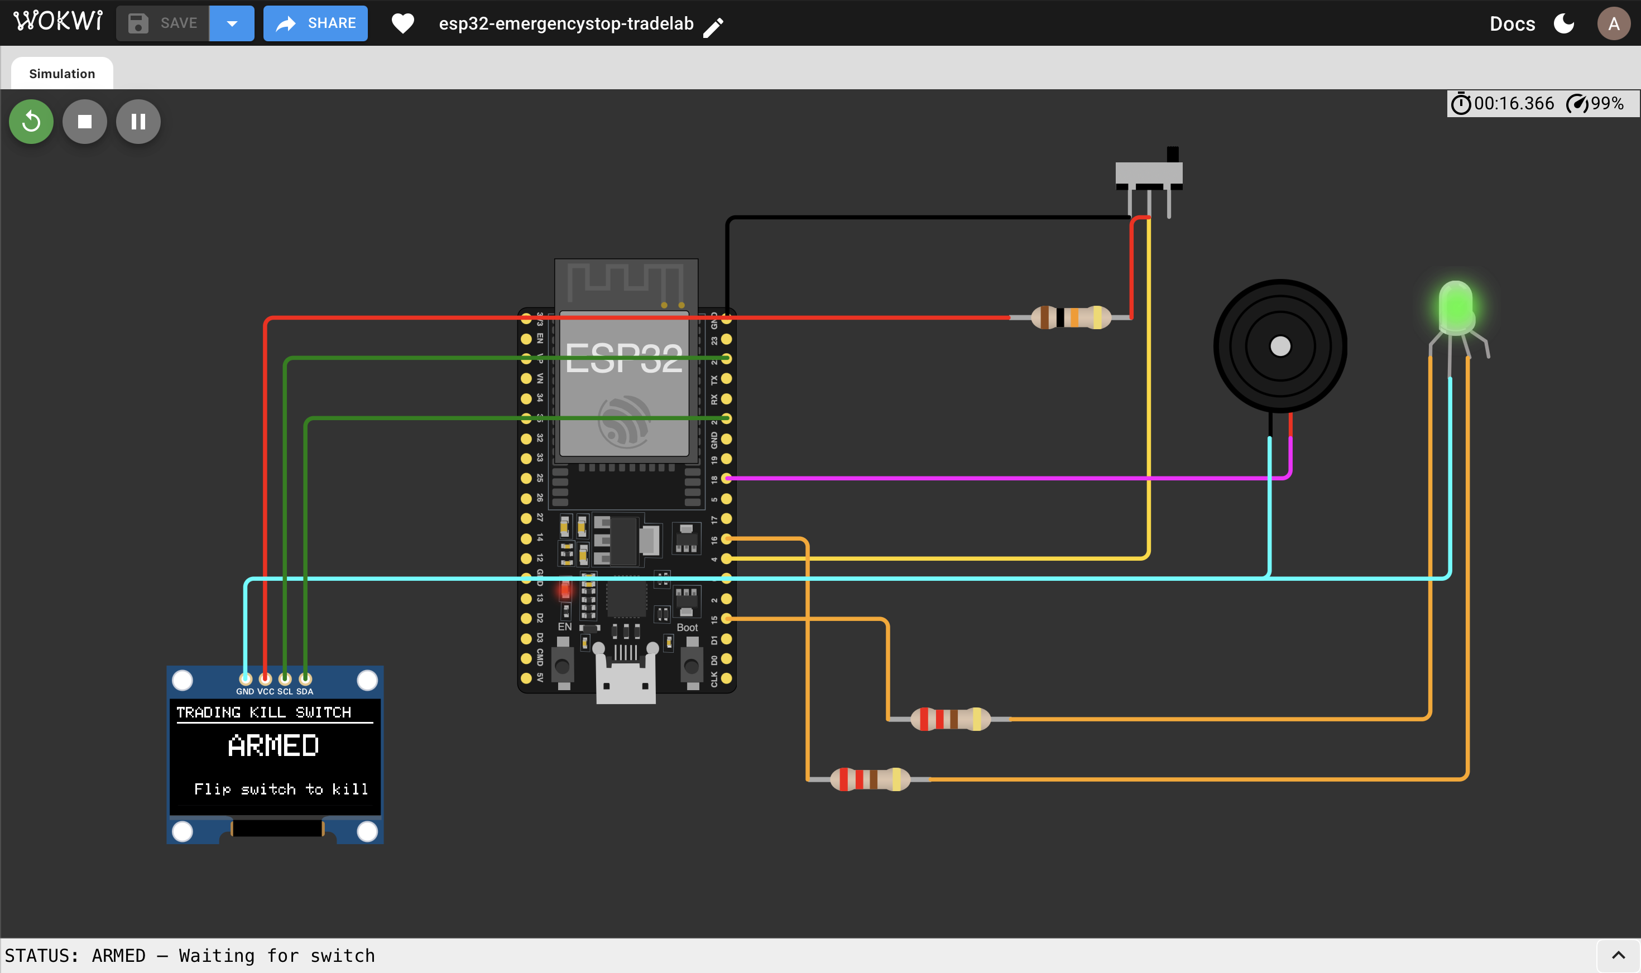Select the OLED display component
Screen dimensions: 1641x973
tap(275, 755)
